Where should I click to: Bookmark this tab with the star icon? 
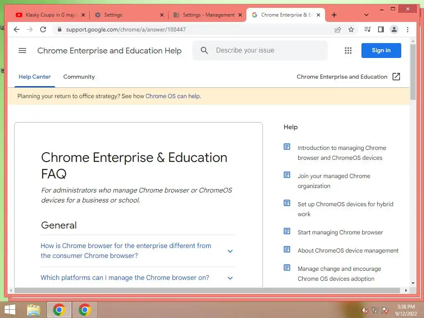tap(351, 29)
